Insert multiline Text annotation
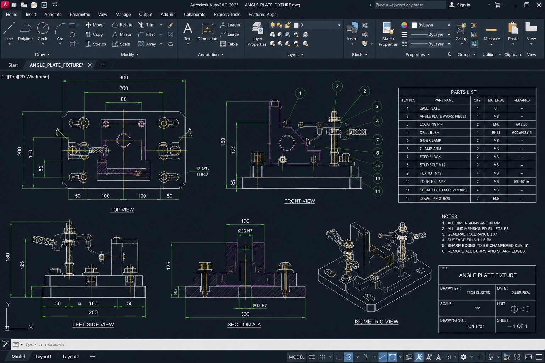Screen dimensions: 545x363 [188, 32]
